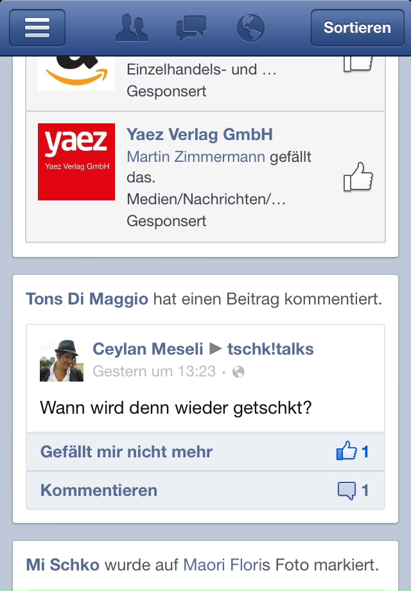Open the tschk!talks page link
Image resolution: width=411 pixels, height=591 pixels.
pos(270,349)
